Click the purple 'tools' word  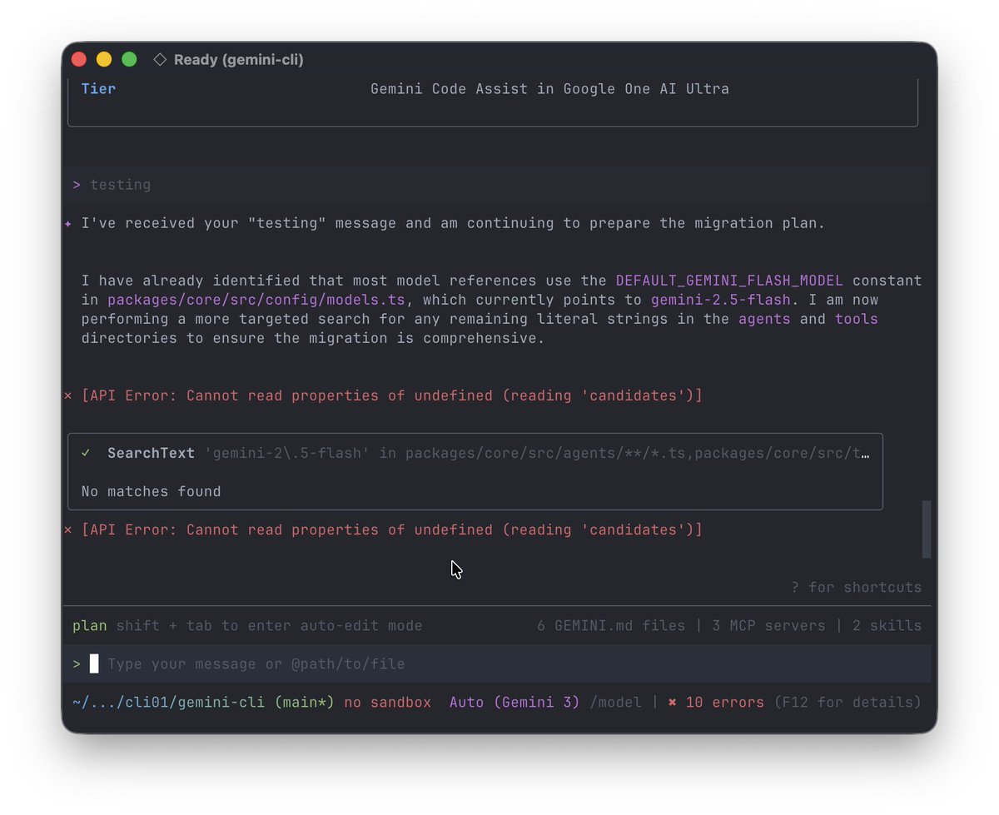click(x=857, y=319)
